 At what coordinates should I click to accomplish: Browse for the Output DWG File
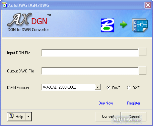142,71
